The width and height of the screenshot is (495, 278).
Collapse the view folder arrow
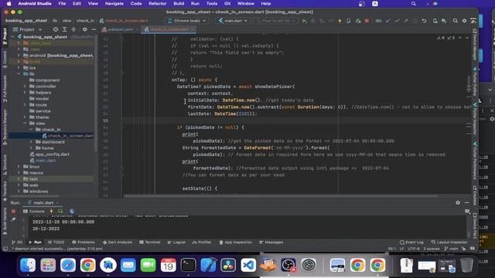pyautogui.click(x=25, y=124)
